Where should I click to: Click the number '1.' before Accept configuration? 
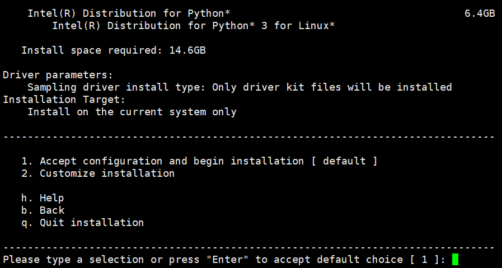[27, 161]
